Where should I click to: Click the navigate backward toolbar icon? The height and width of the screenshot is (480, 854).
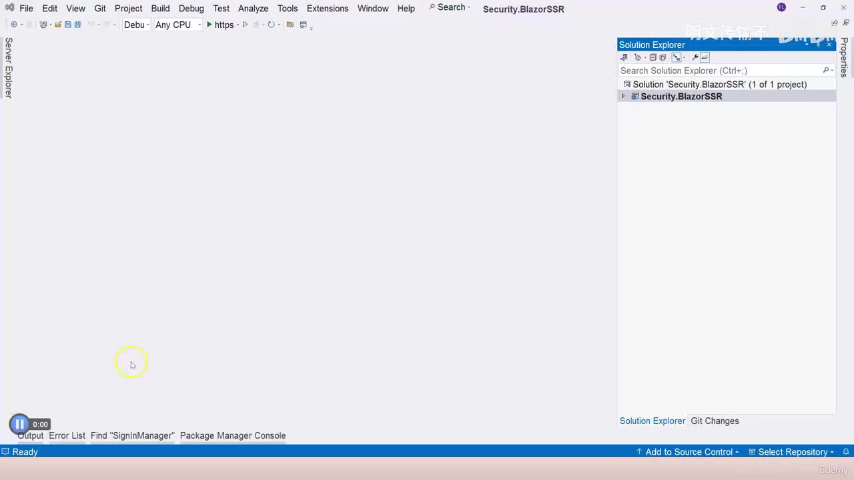click(14, 25)
